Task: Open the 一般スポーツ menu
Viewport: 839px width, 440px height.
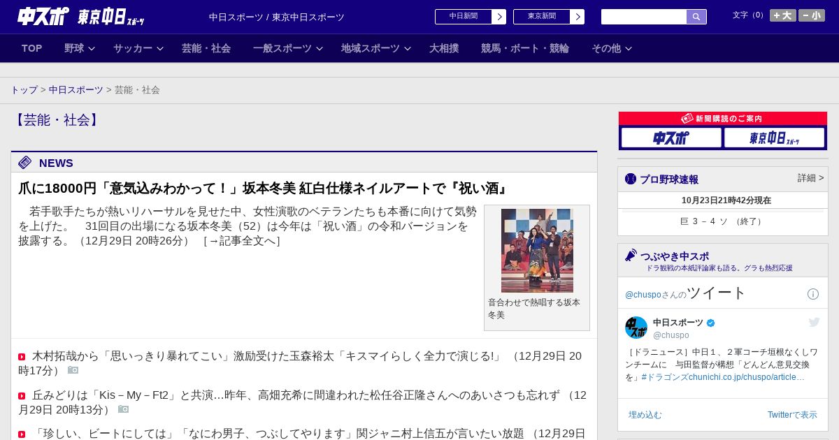Action: [x=282, y=48]
